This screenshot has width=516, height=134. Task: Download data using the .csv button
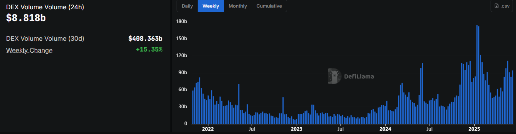click(x=502, y=6)
